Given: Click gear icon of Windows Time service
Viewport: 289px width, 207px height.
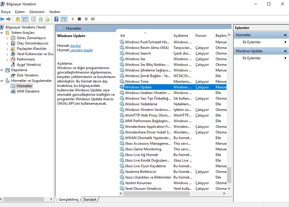Looking at the screenshot, I should [x=122, y=81].
